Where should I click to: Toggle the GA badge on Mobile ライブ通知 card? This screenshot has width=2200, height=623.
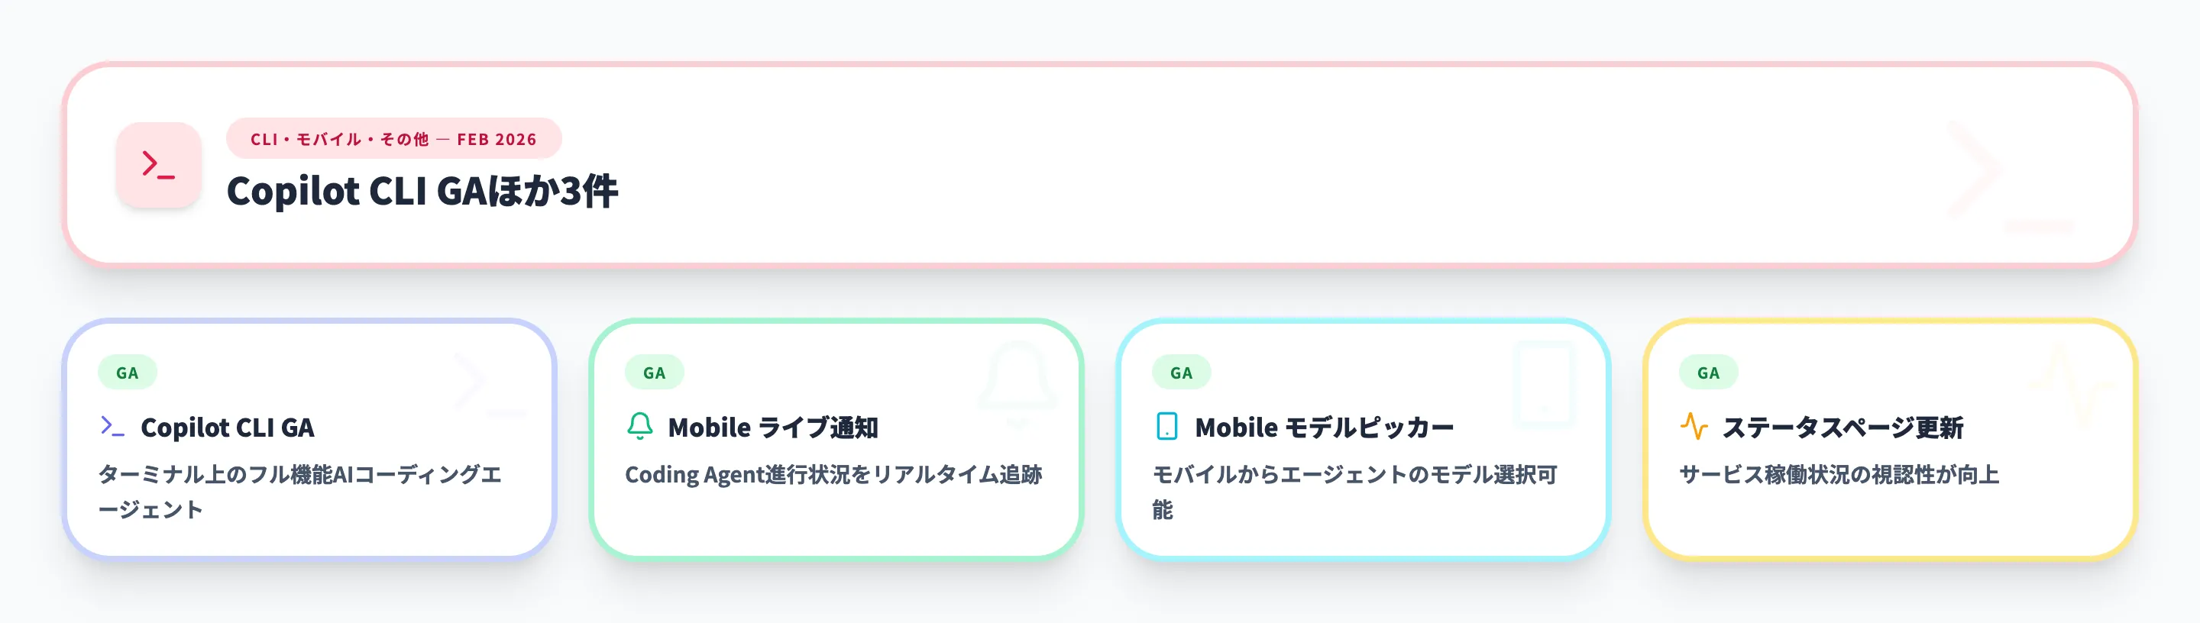pyautogui.click(x=654, y=372)
